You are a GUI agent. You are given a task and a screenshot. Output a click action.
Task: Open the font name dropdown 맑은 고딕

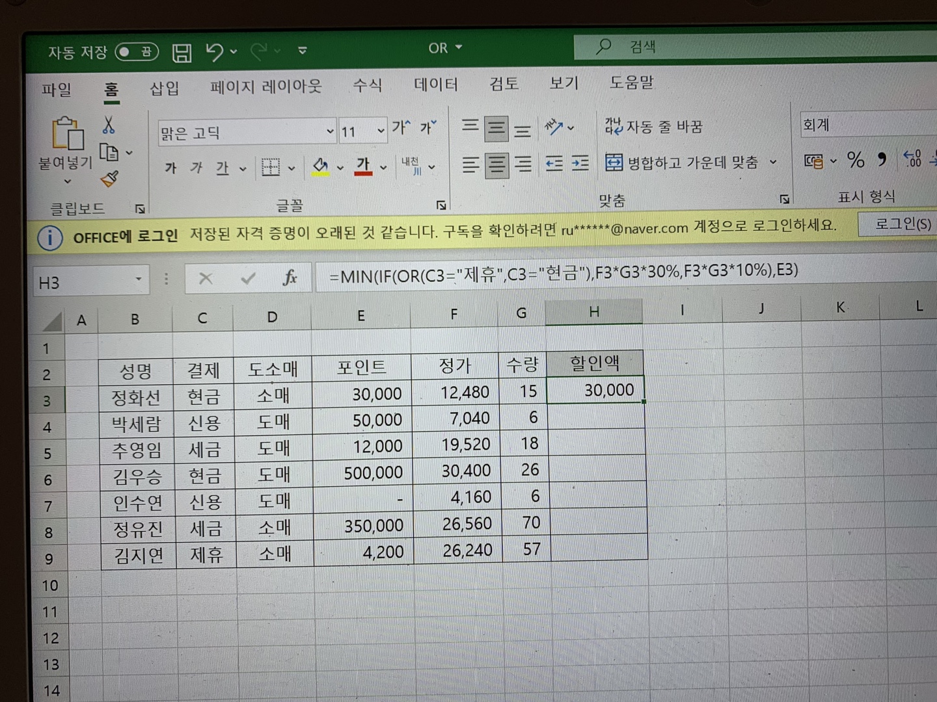[x=330, y=132]
